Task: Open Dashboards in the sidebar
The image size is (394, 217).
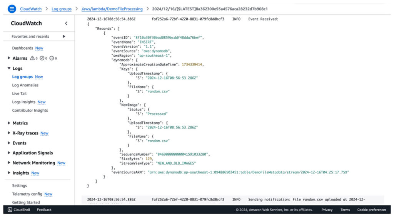Action: click(x=23, y=48)
